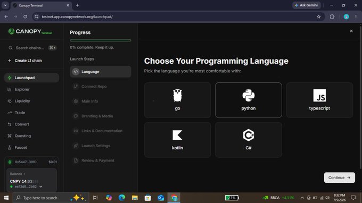The width and height of the screenshot is (362, 203).
Task: Open File Explorer from the taskbar
Action: tap(135, 198)
